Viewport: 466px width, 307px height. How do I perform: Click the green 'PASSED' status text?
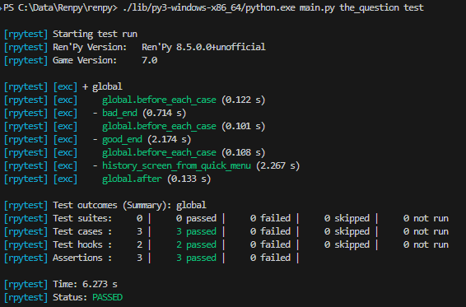tap(107, 297)
